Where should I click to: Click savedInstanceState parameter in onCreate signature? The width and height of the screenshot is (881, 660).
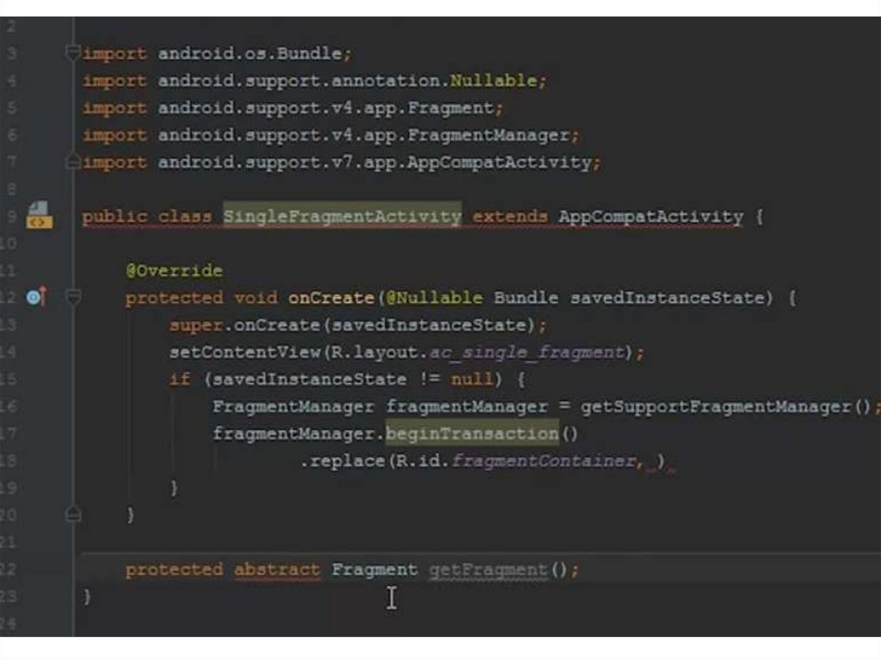click(668, 298)
